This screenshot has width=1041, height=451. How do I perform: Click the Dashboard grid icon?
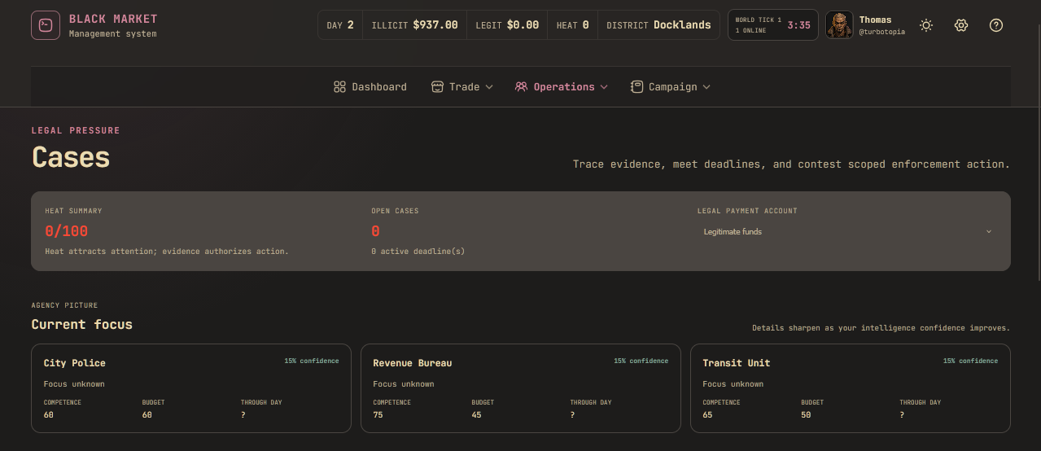point(339,87)
